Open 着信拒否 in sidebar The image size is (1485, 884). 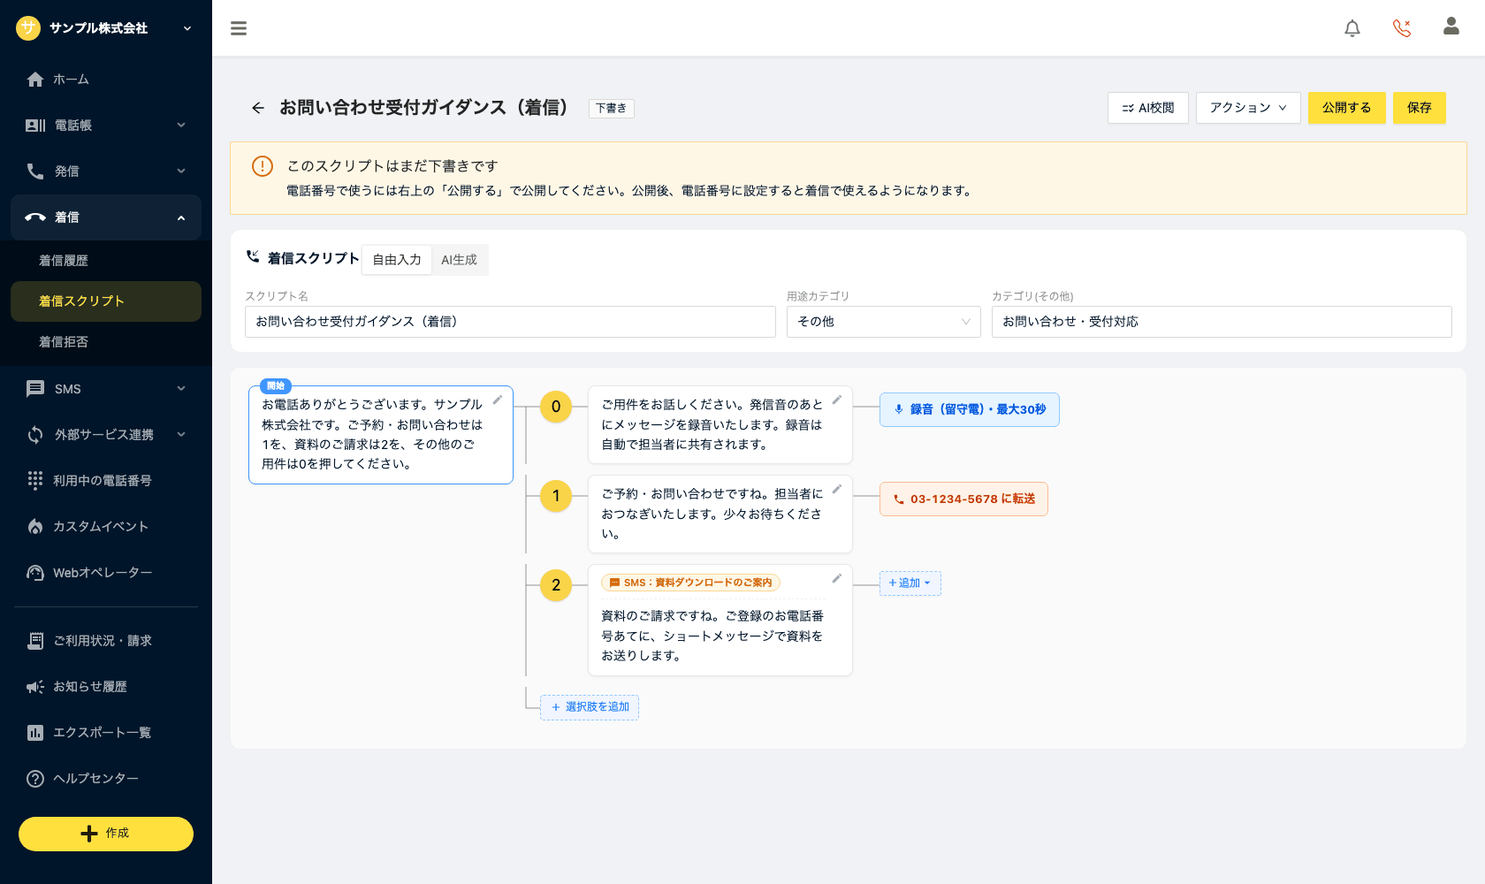click(106, 342)
